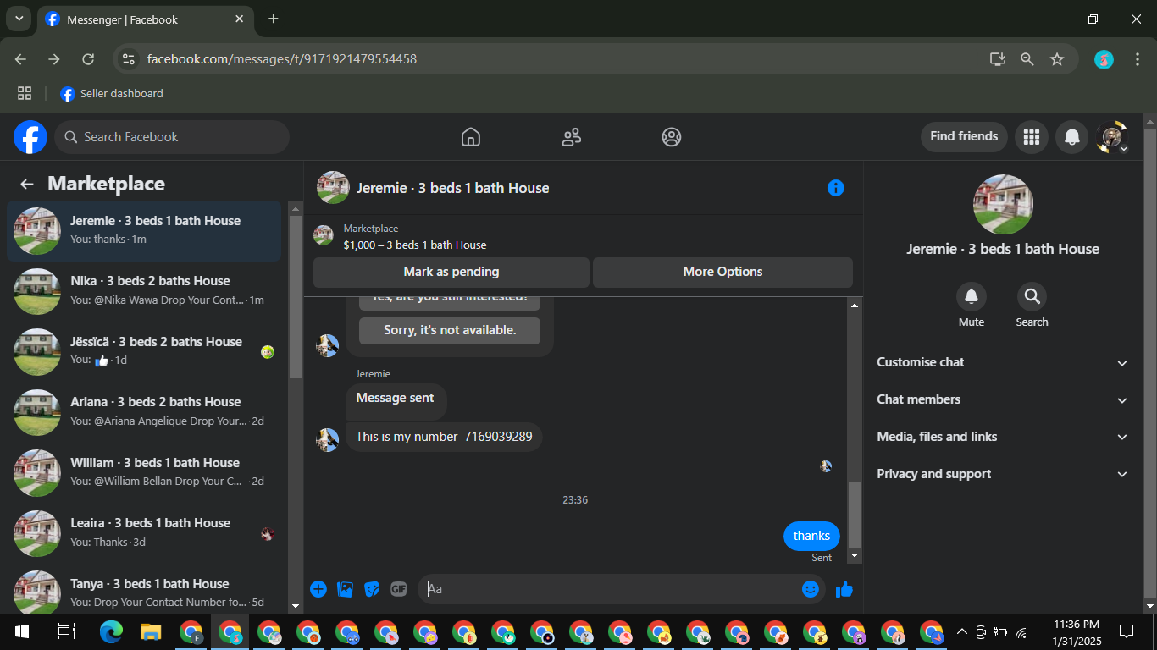The width and height of the screenshot is (1157, 650).
Task: Open the William · 3 beds 1 bath House chat
Action: point(144,473)
